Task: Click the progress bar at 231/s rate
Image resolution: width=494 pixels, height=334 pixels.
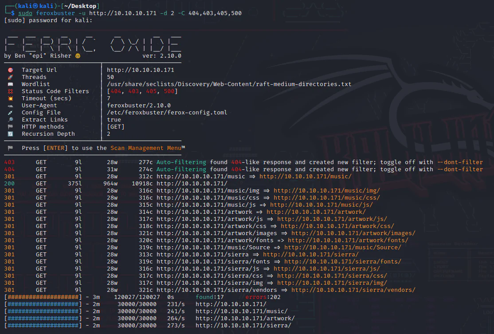Action: click(x=43, y=304)
